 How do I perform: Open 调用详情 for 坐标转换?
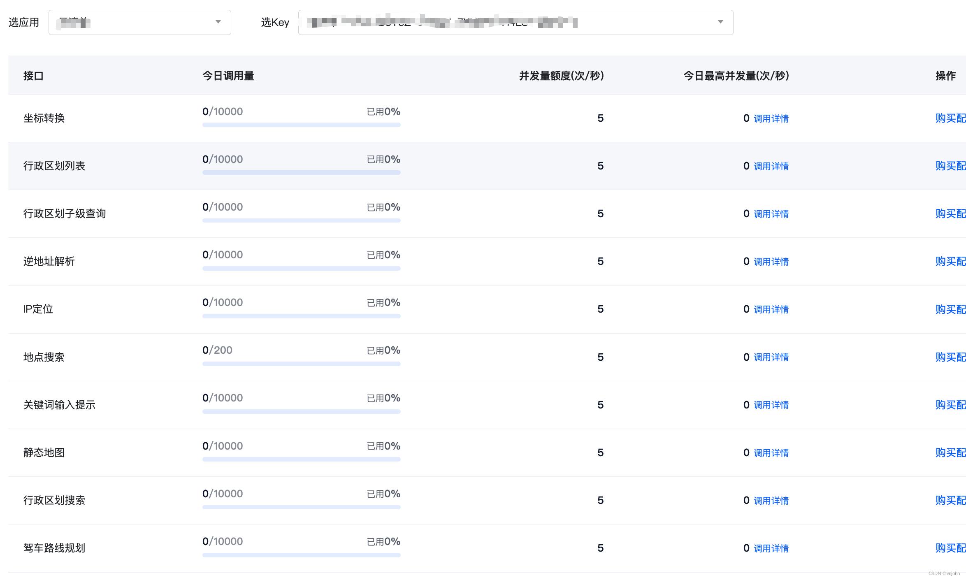click(x=771, y=118)
